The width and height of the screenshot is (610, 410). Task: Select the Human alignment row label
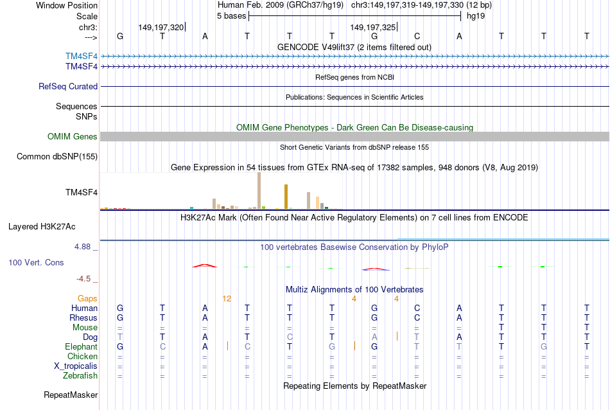(84, 308)
